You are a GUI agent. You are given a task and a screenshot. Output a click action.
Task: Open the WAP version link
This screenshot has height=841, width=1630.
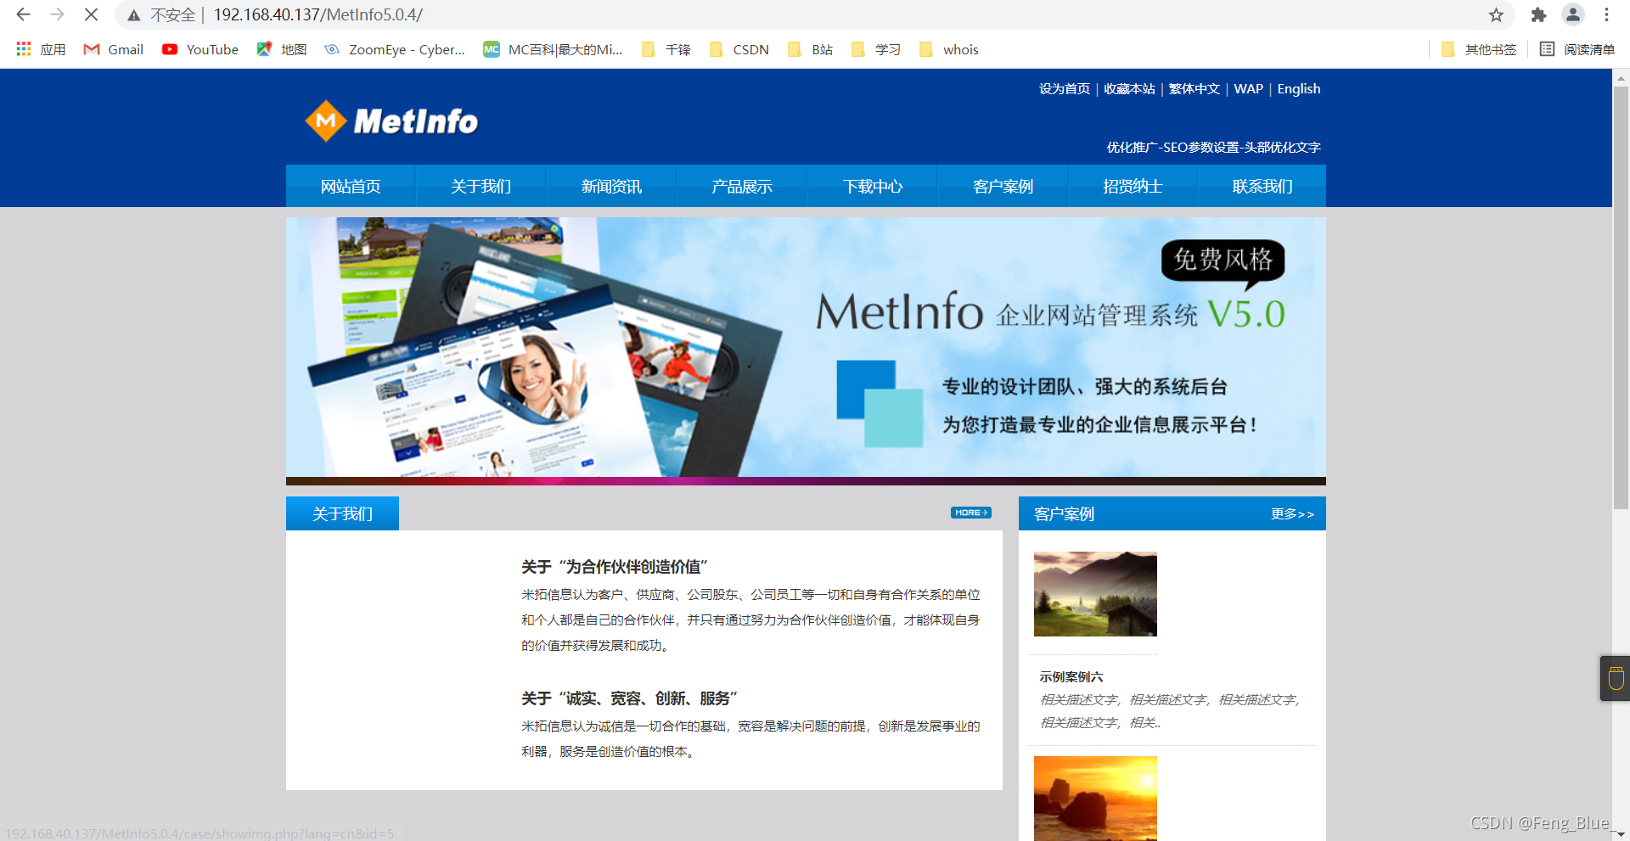tap(1248, 89)
